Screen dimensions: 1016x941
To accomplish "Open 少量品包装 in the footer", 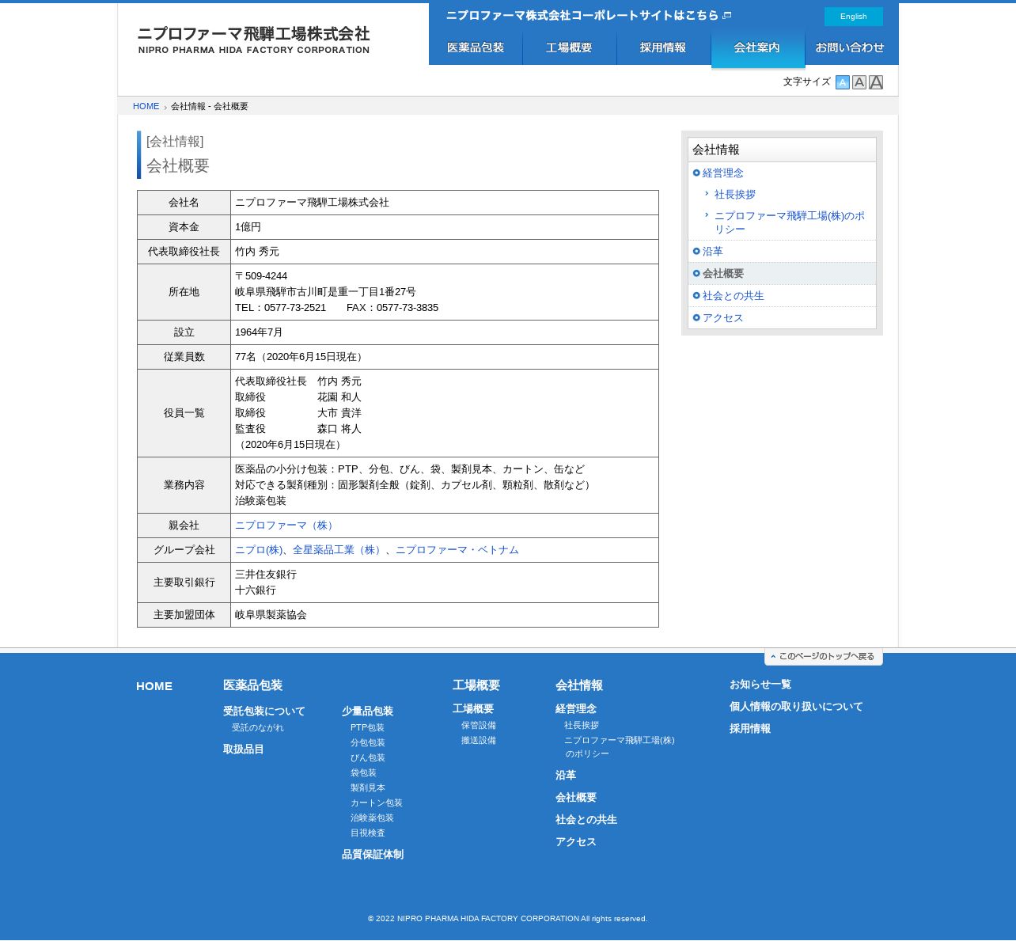I will click(x=367, y=711).
